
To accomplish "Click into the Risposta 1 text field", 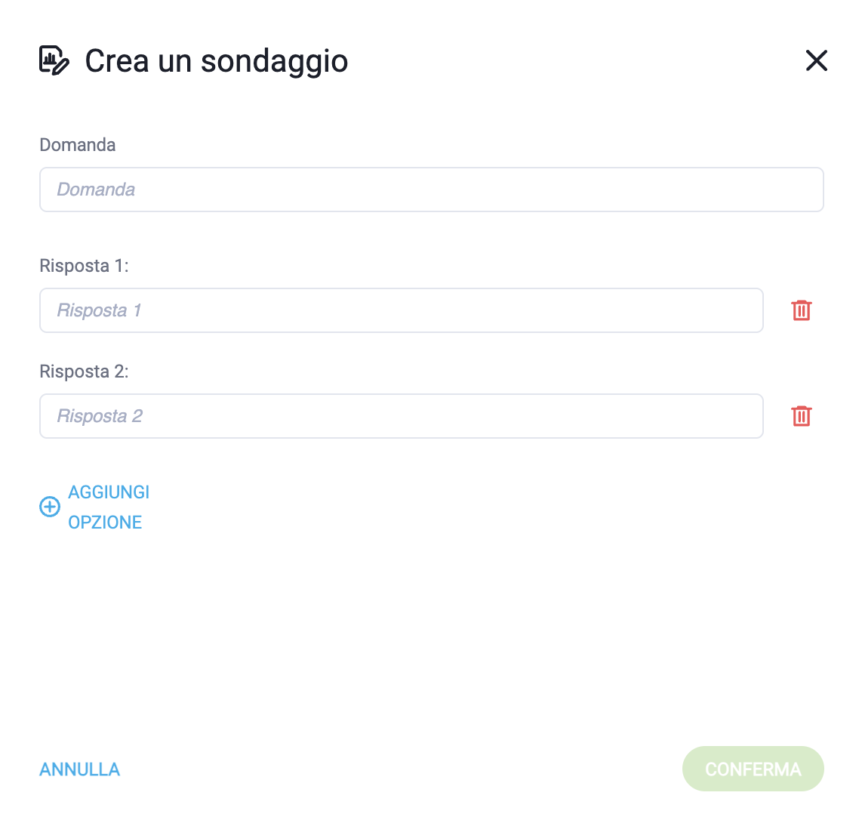I will point(402,310).
